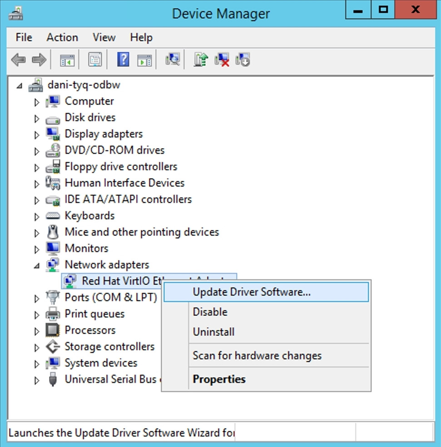Open Properties from the context menu

[219, 379]
